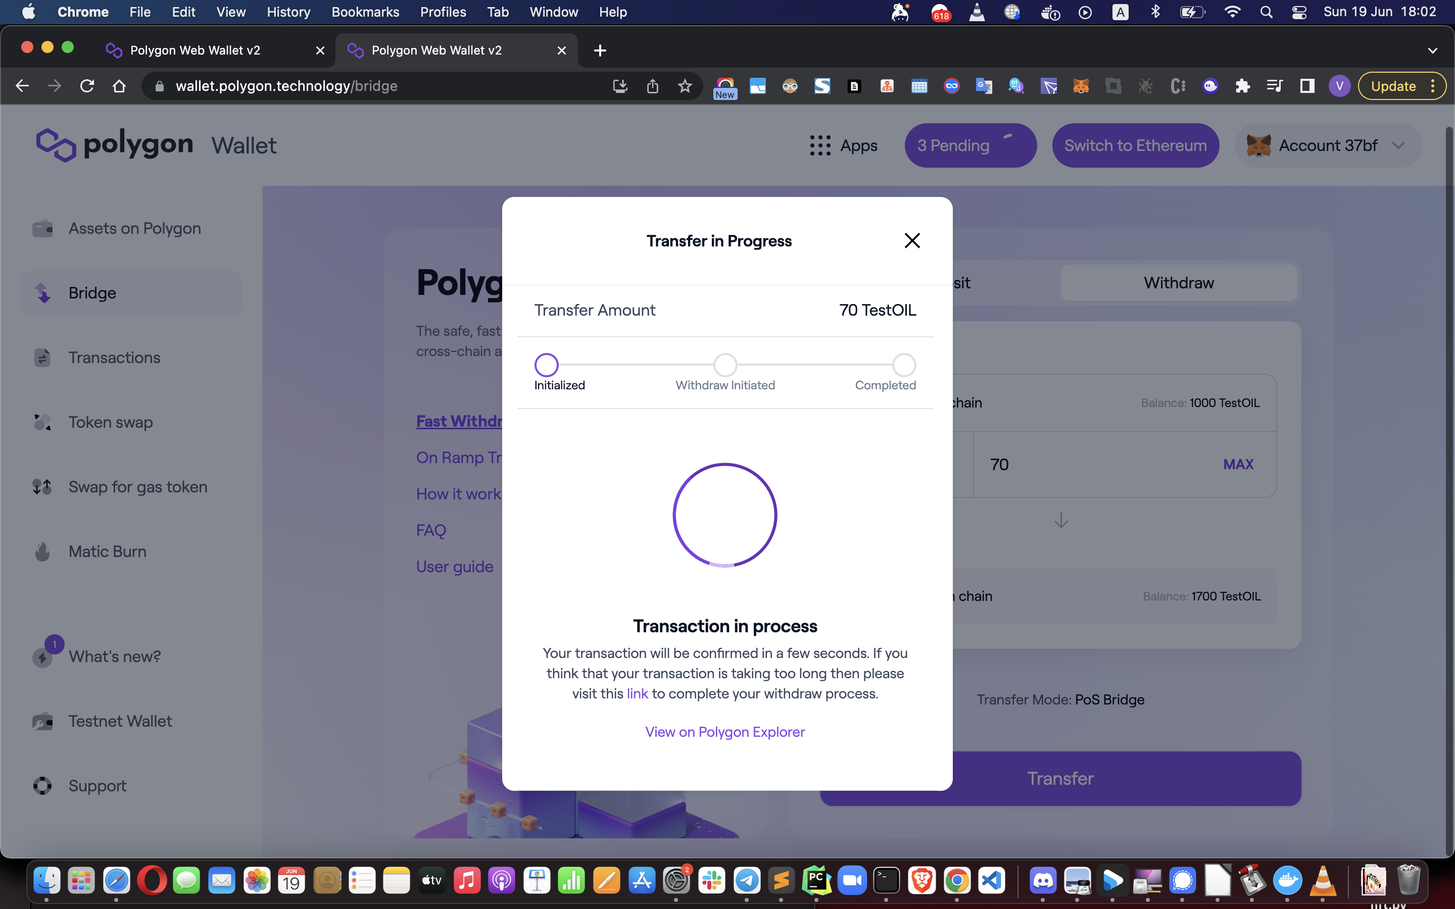Click the MetaMask extension fox icon
This screenshot has width=1455, height=909.
tap(1081, 86)
